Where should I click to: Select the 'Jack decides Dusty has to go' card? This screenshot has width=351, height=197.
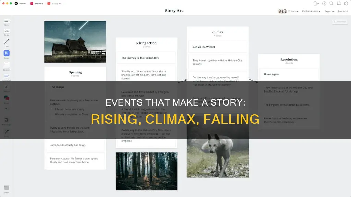tap(75, 145)
